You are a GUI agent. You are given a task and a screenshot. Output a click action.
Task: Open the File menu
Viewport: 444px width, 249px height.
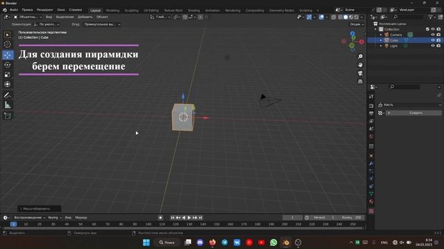[x=14, y=10]
